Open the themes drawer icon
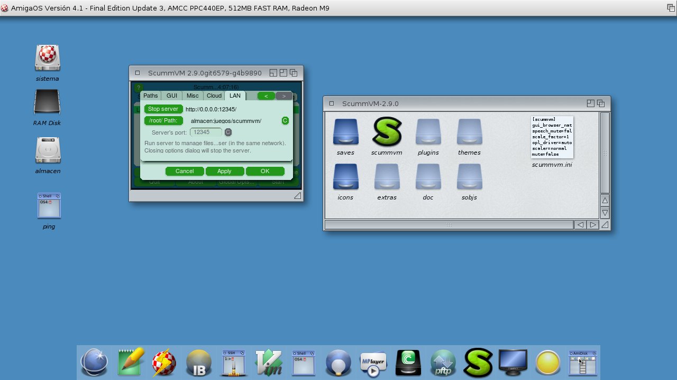The height and width of the screenshot is (380, 677). pos(469,132)
